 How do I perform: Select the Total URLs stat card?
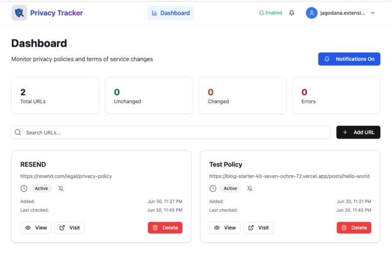[55, 96]
